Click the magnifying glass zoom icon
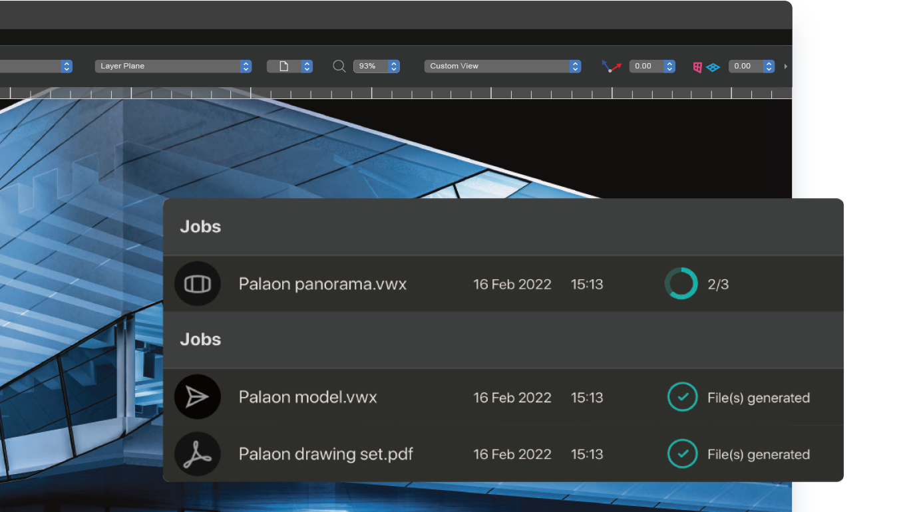This screenshot has height=512, width=915. click(x=339, y=66)
